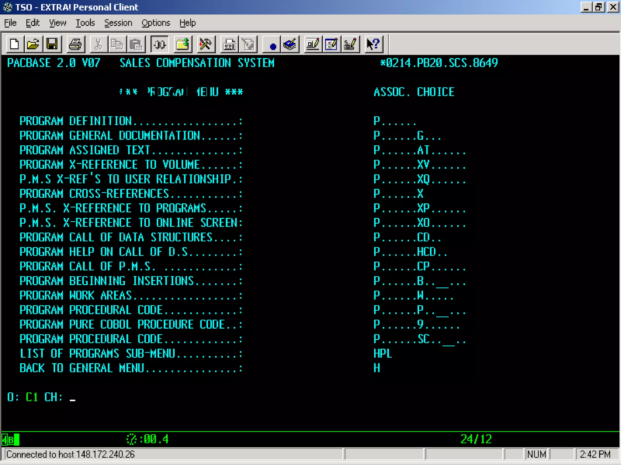
Task: Open the Edit menu
Action: coord(32,23)
